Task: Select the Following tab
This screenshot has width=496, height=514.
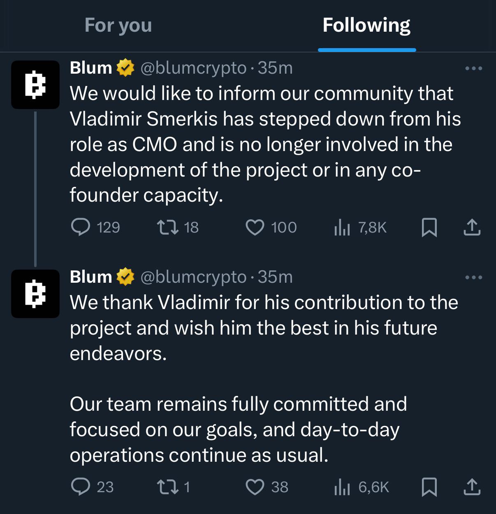Action: [366, 25]
